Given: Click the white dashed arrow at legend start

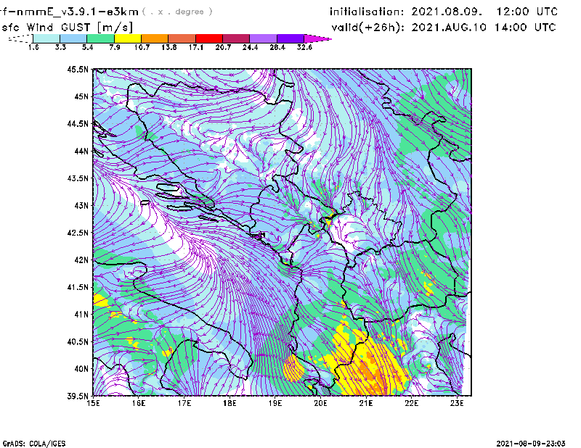Looking at the screenshot, I should [x=20, y=38].
